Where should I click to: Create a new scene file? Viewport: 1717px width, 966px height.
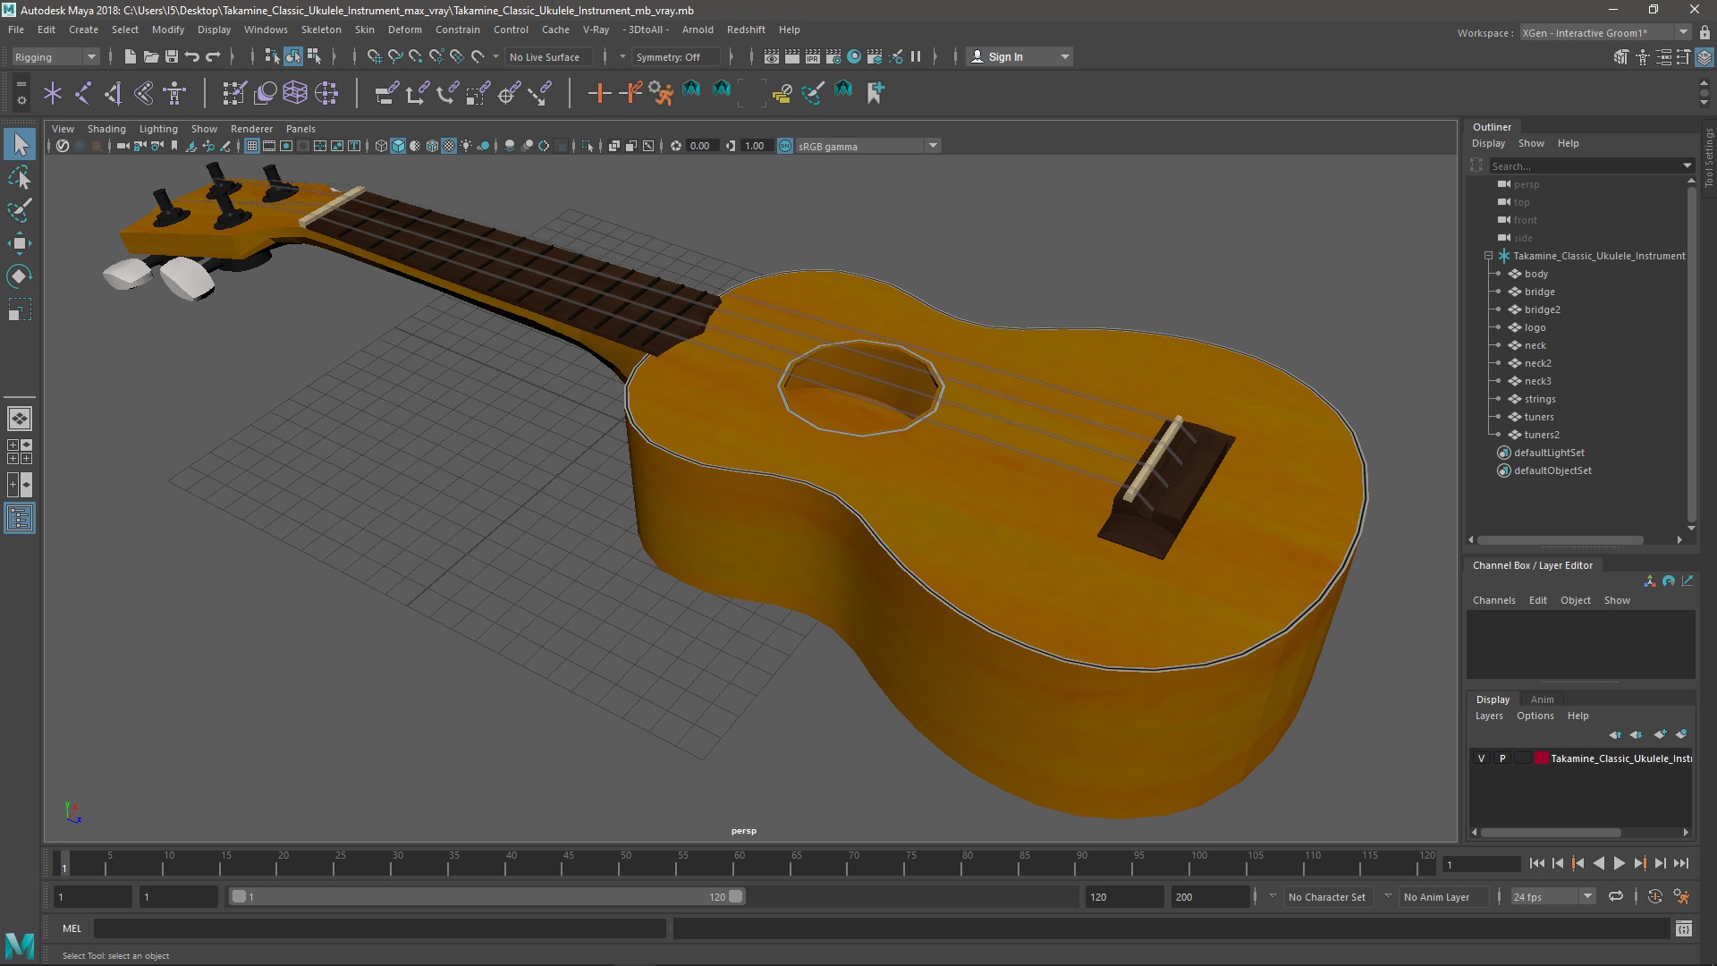130,56
